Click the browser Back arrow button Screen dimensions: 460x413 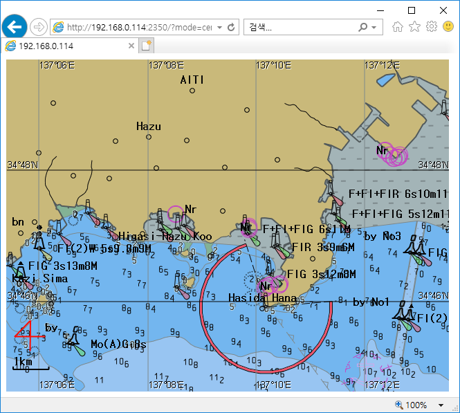(x=14, y=27)
